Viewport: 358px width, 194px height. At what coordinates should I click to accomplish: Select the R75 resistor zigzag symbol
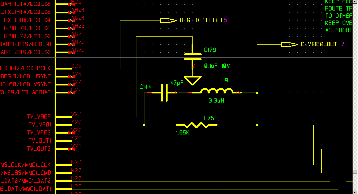pos(197,125)
